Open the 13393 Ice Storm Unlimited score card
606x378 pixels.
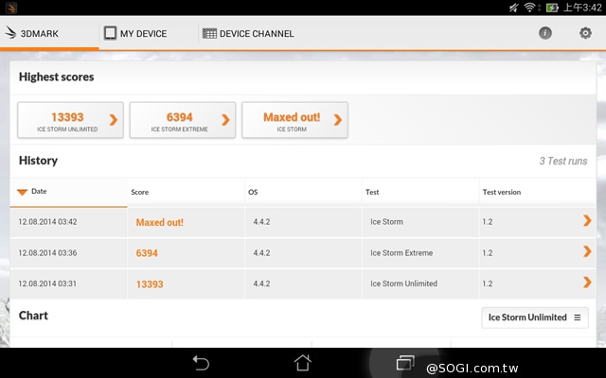(x=70, y=120)
